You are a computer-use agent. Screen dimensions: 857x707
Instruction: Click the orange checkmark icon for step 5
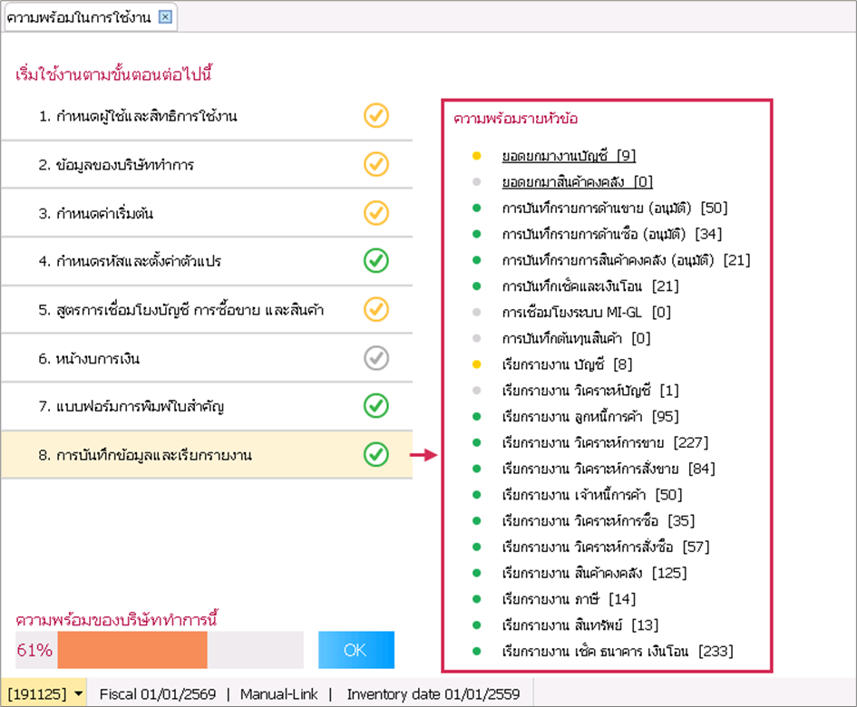376,309
